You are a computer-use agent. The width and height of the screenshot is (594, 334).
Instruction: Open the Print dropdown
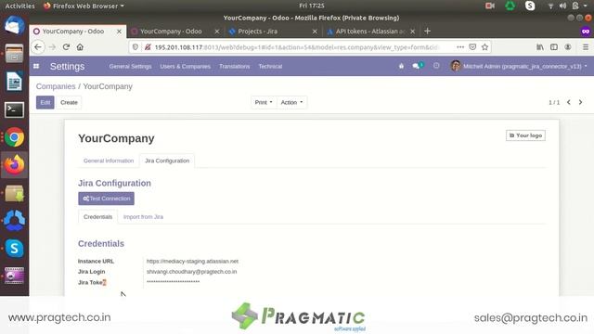pos(264,102)
